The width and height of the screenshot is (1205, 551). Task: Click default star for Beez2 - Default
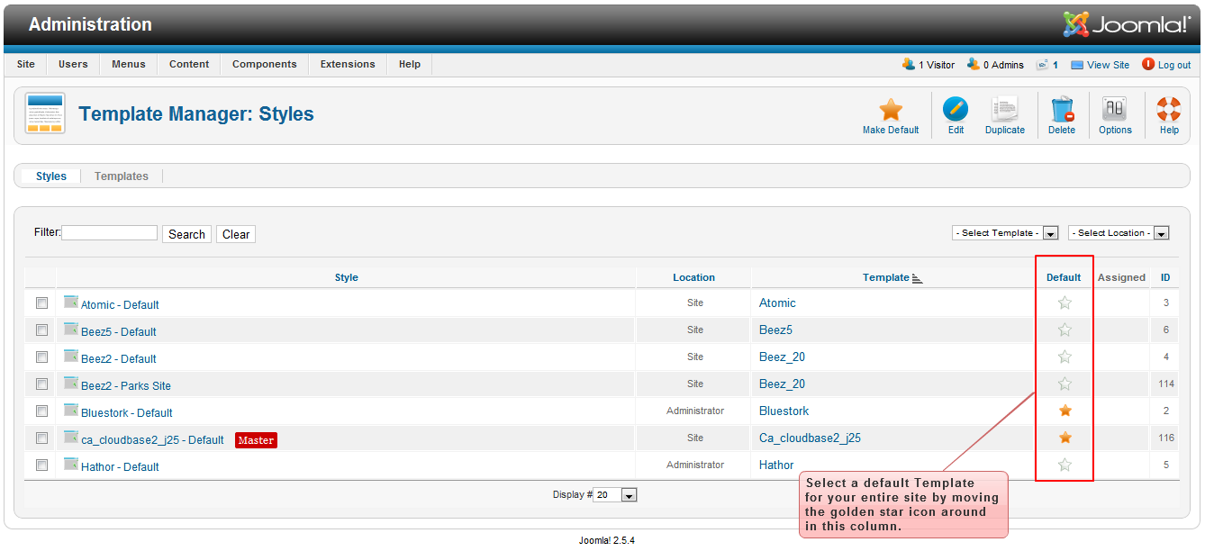1065,357
